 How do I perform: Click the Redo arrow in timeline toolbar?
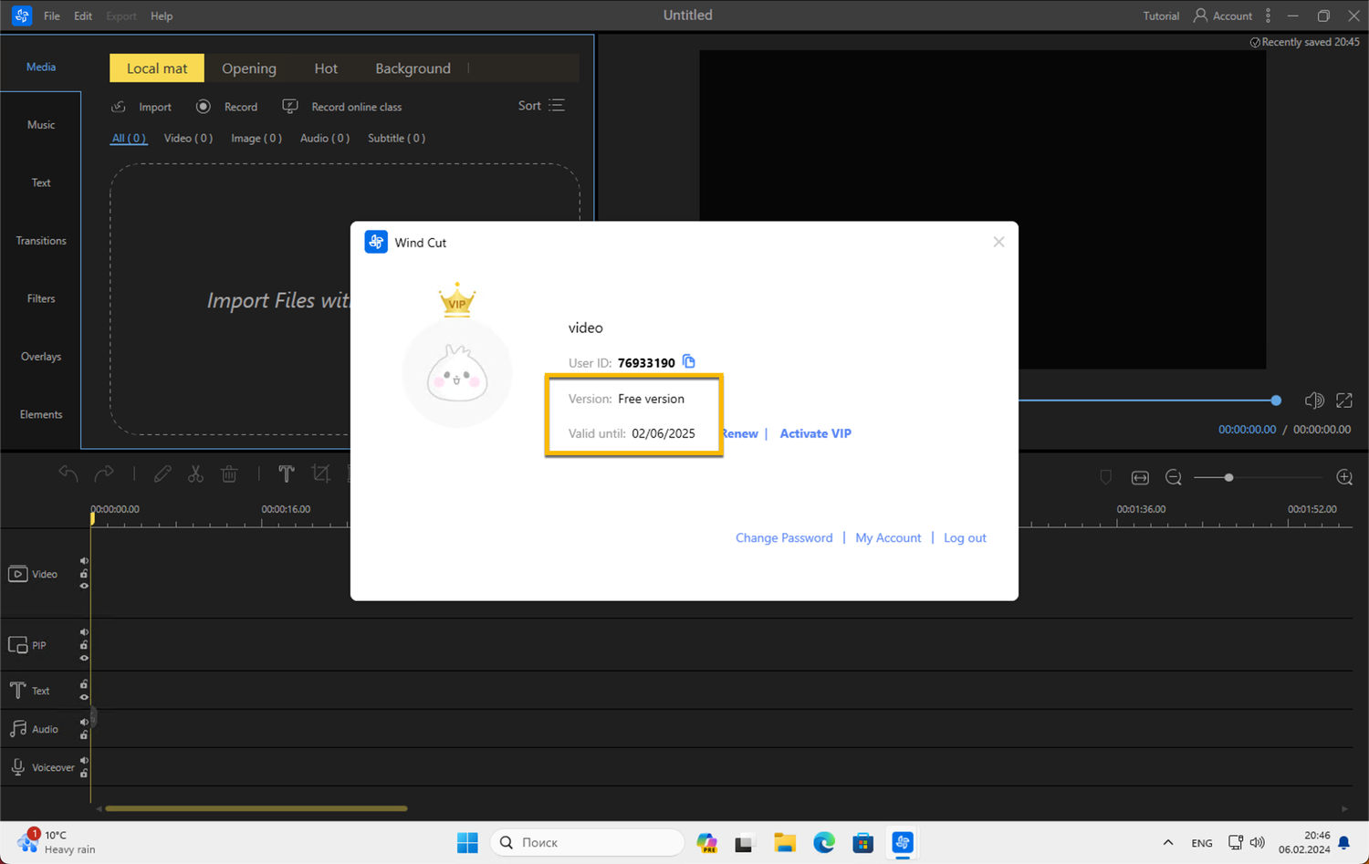pyautogui.click(x=105, y=474)
